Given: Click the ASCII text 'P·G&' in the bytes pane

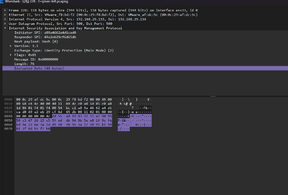Looking at the screenshot, I should [122, 120].
